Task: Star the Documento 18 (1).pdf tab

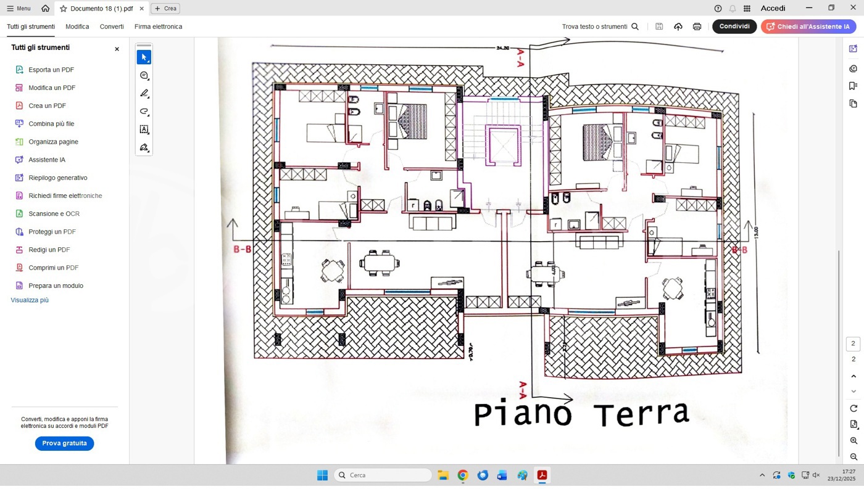Action: pos(63,9)
